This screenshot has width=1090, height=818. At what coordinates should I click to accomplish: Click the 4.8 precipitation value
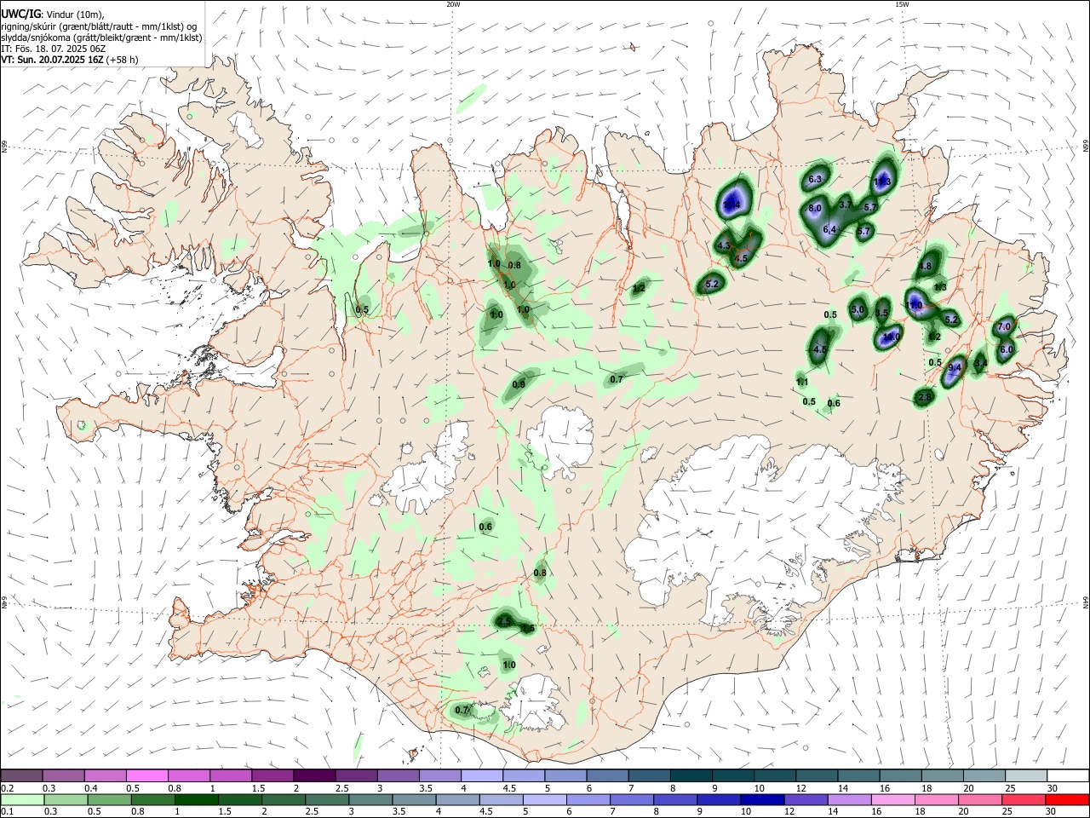(x=926, y=267)
